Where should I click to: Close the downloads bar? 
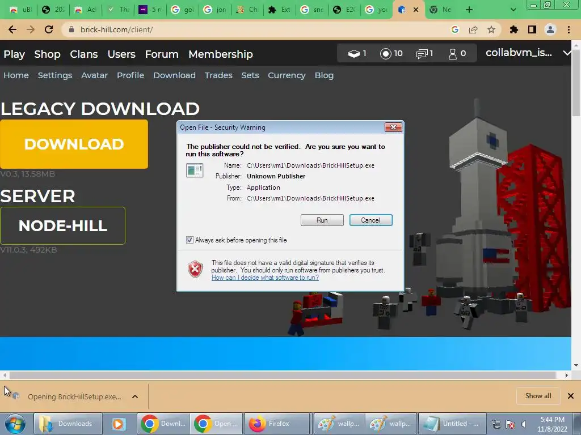[x=571, y=396]
